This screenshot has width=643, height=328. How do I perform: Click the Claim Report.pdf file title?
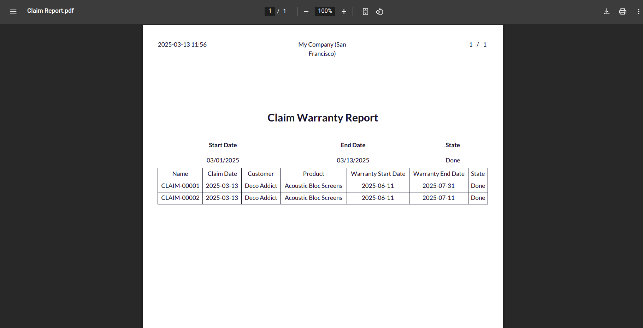click(51, 11)
